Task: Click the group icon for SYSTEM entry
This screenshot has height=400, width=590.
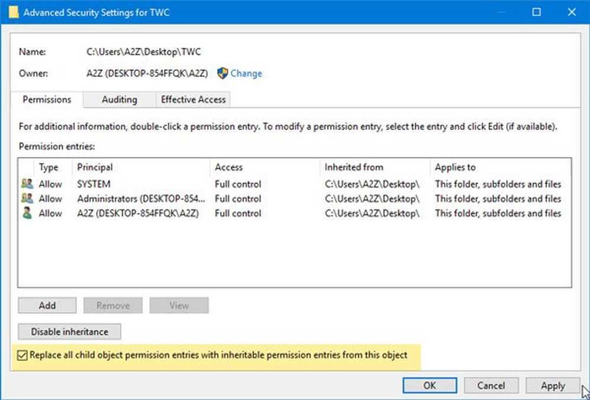Action: coord(26,184)
